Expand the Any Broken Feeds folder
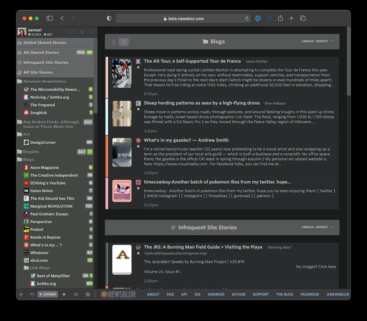Image resolution: width=367 pixels, height=321 pixels. pyautogui.click(x=20, y=122)
